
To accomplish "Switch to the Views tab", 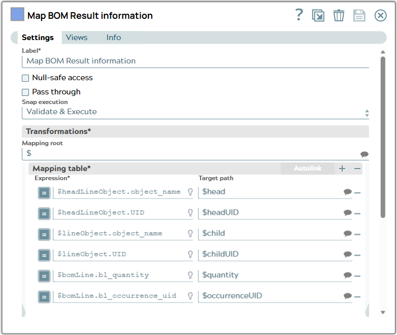I will click(x=77, y=38).
